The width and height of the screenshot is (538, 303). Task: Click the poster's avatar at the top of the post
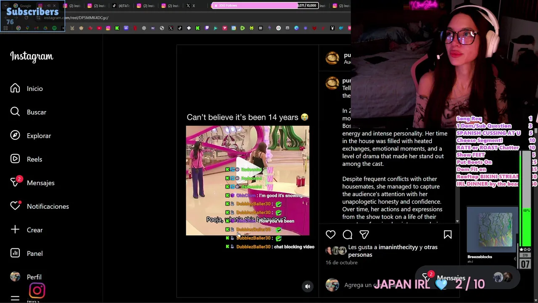(x=332, y=58)
